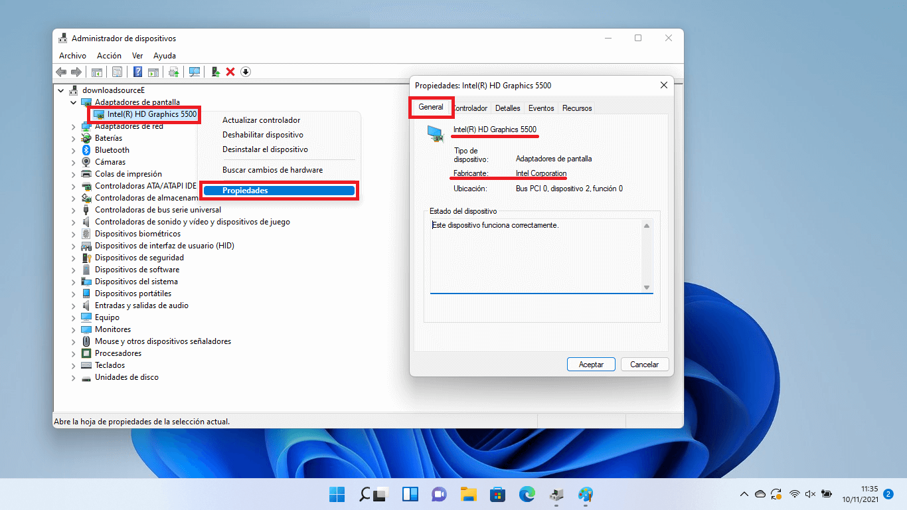This screenshot has height=510, width=907.
Task: Click the Colas de impresión printer icon
Action: 86,174
